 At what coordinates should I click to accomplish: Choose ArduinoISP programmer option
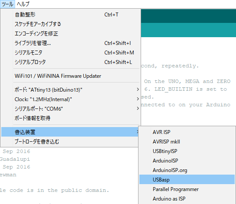[187, 161]
